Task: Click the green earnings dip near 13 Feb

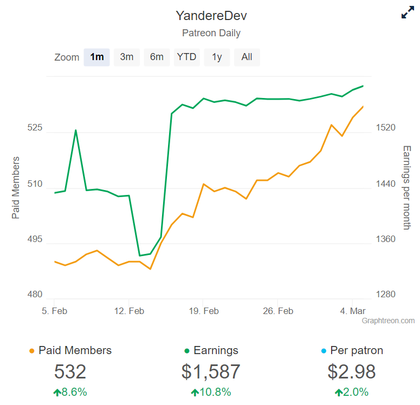Action: pyautogui.click(x=140, y=256)
